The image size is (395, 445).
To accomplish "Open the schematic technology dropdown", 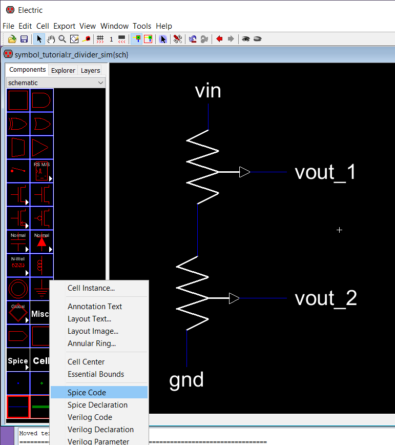I will [55, 83].
